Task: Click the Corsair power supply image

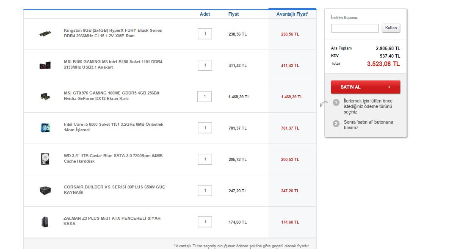Action: pyautogui.click(x=45, y=190)
